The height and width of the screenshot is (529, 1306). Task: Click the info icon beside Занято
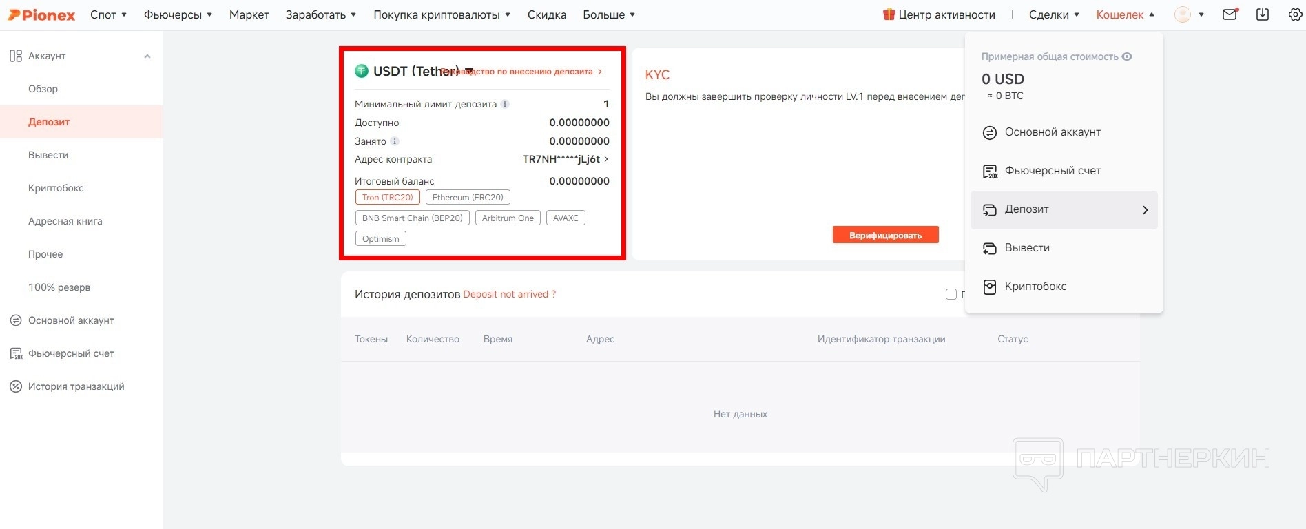click(x=395, y=141)
